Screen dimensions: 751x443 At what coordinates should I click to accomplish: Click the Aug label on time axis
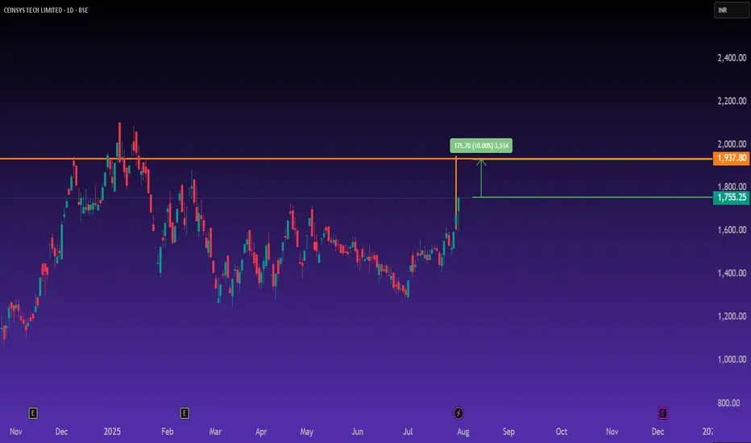click(x=463, y=432)
